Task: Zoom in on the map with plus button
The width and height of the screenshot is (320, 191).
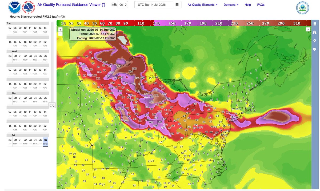Action: pos(61,30)
